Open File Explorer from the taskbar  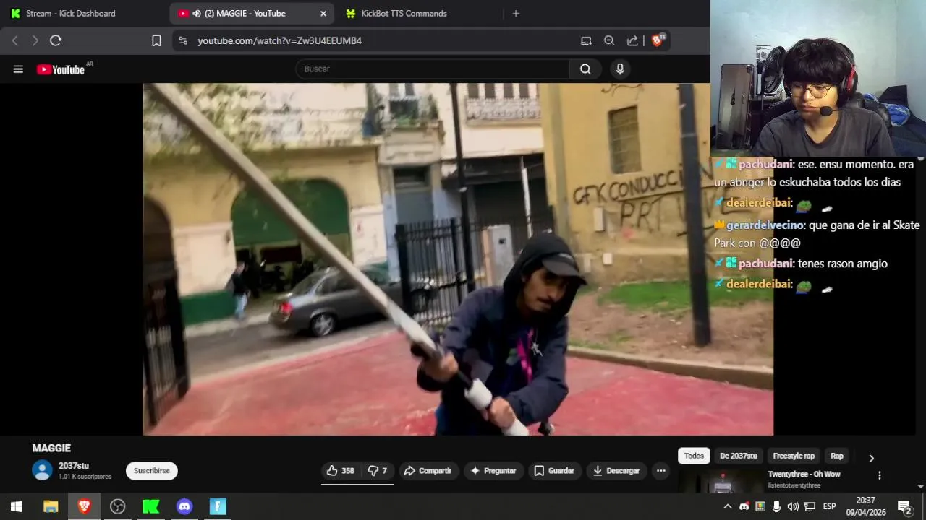51,507
